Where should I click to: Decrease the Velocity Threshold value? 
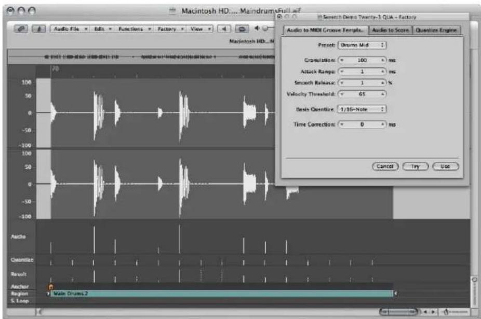[x=342, y=94]
